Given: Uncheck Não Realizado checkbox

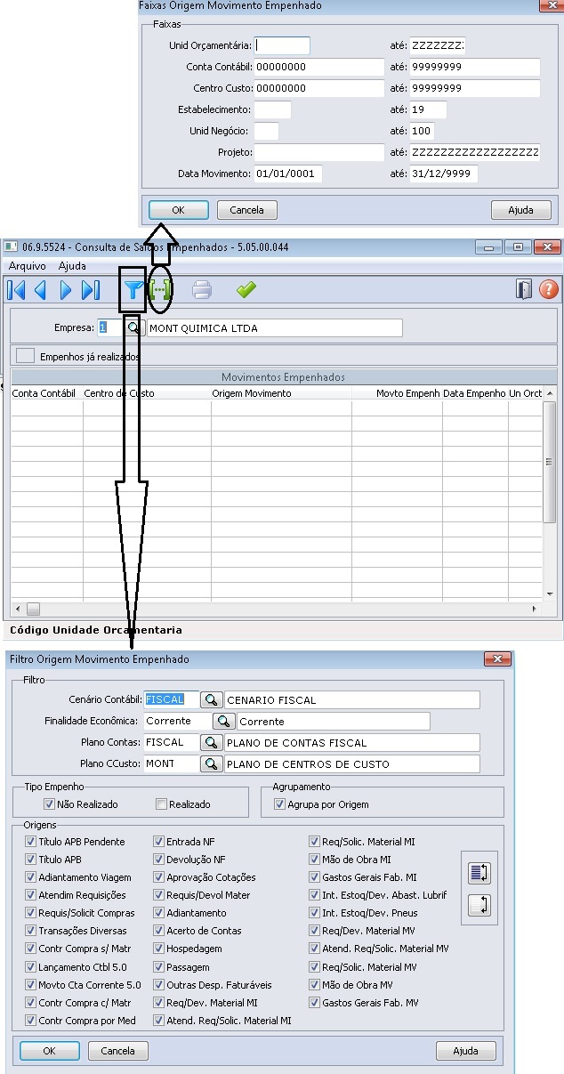Looking at the screenshot, I should pyautogui.click(x=50, y=804).
